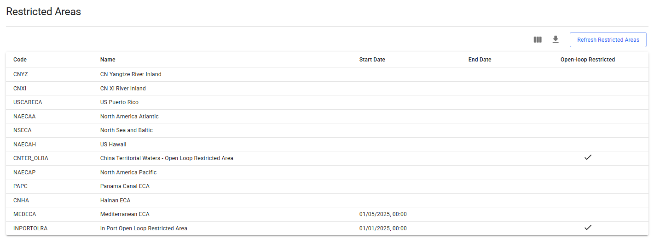Click the US Puerto Rico row

[x=119, y=102]
